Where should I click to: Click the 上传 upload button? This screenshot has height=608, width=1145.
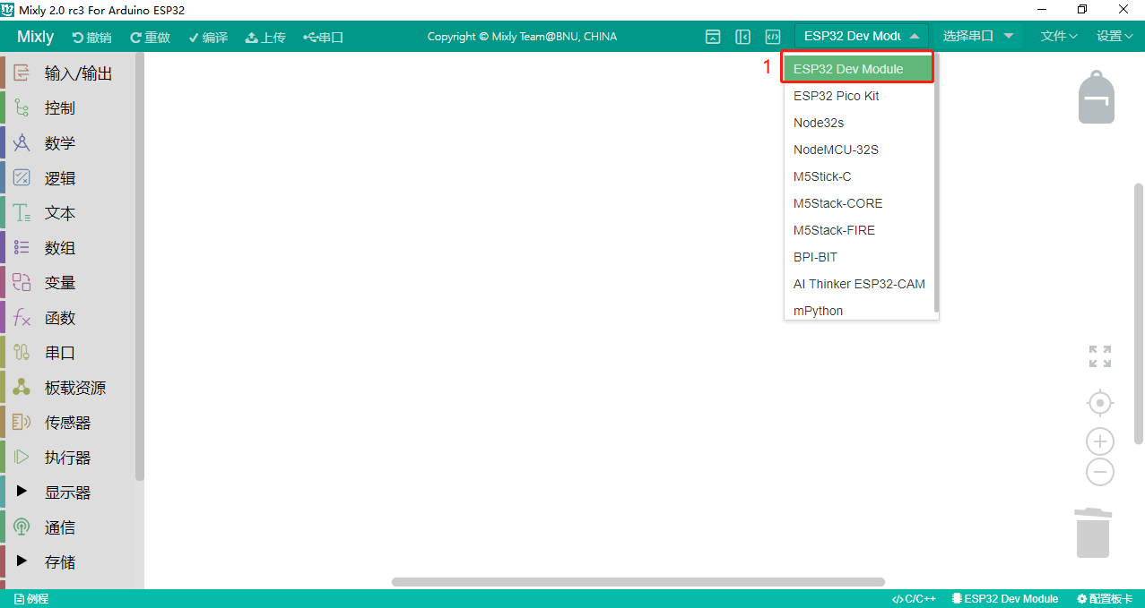265,37
